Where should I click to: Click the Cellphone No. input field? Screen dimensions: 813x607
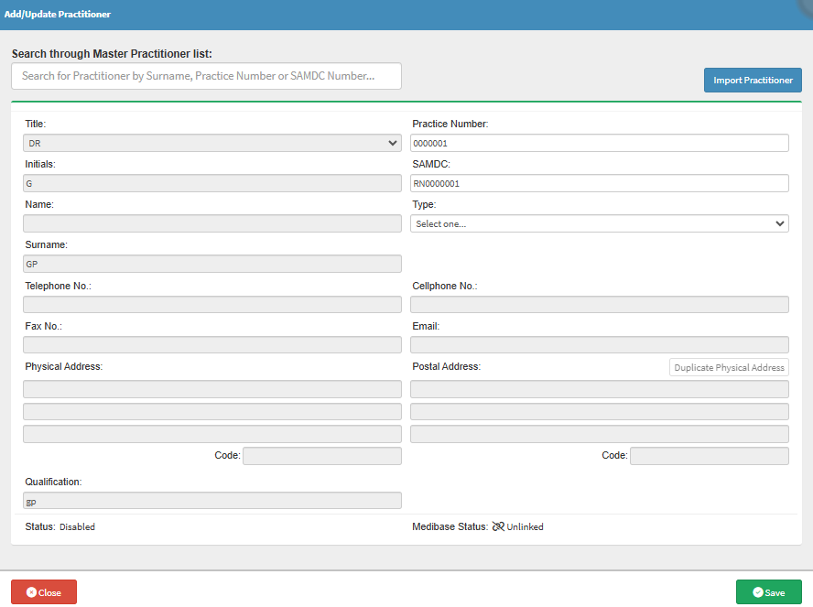pos(600,305)
